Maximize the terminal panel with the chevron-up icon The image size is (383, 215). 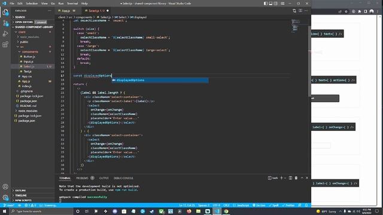click(302, 178)
